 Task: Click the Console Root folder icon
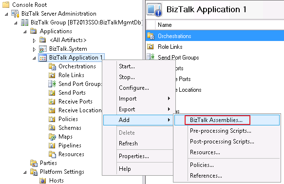click(6, 5)
